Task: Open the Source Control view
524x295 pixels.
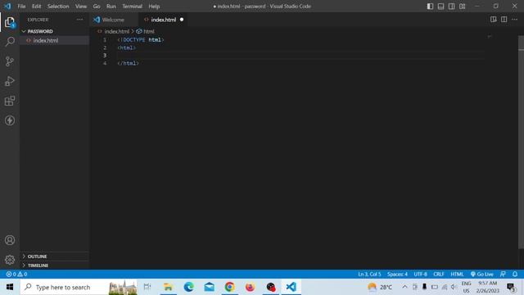Action: tap(10, 61)
